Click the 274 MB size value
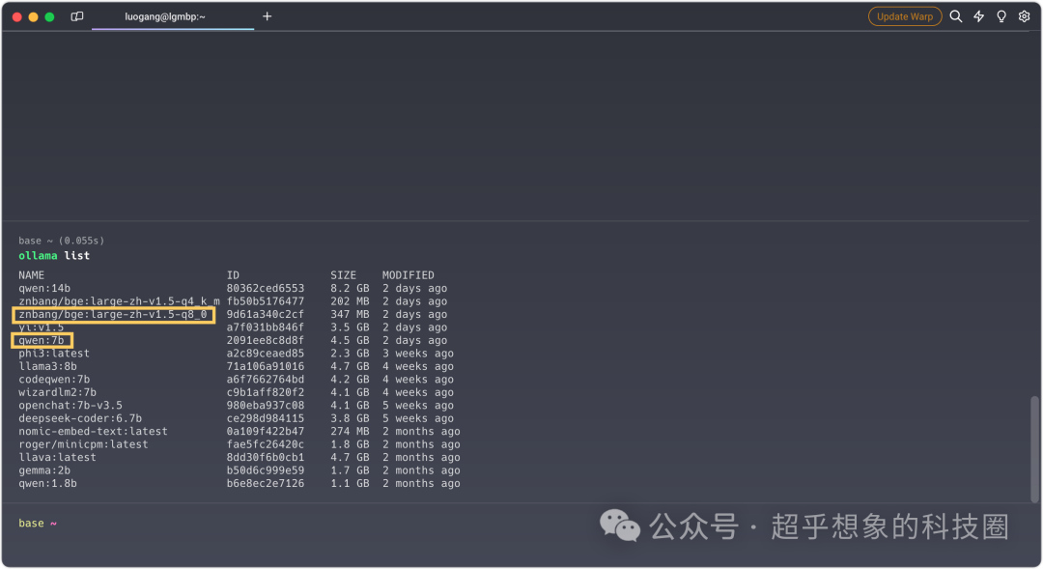 click(x=350, y=431)
